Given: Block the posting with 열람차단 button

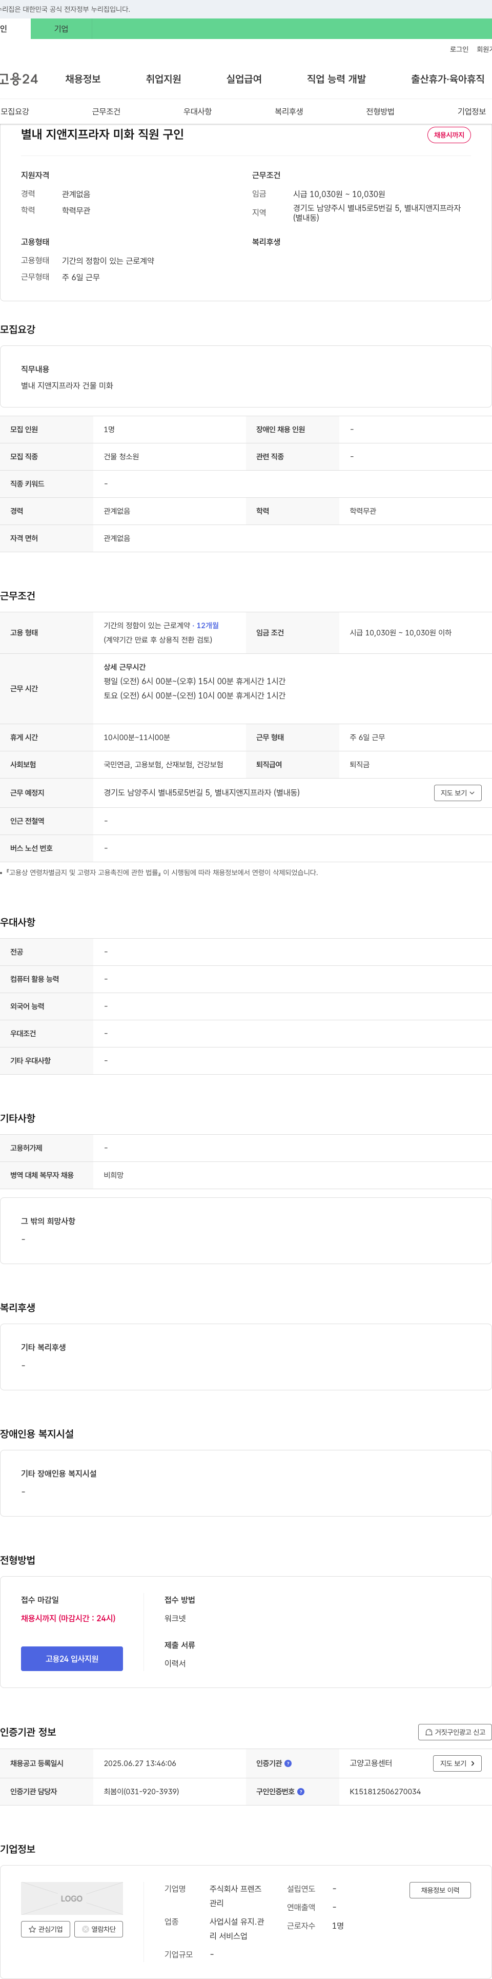Looking at the screenshot, I should coord(98,1929).
